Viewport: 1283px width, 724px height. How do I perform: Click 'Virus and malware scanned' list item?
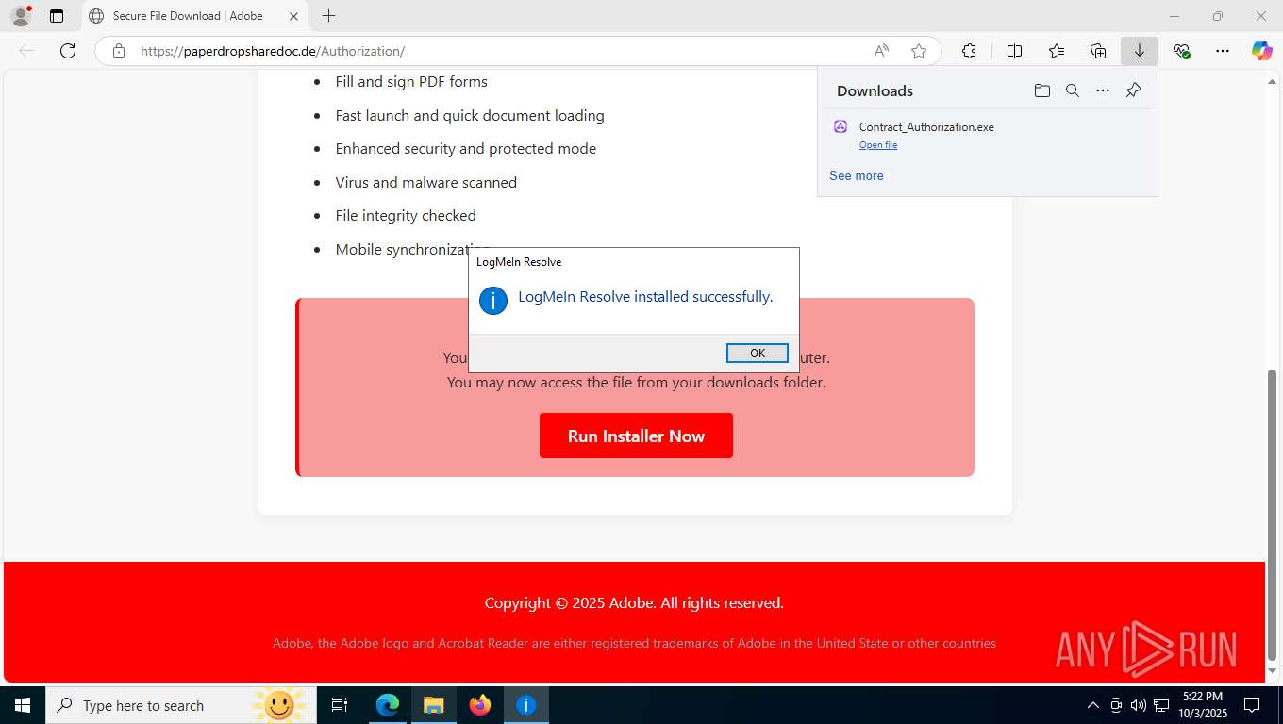(x=425, y=182)
